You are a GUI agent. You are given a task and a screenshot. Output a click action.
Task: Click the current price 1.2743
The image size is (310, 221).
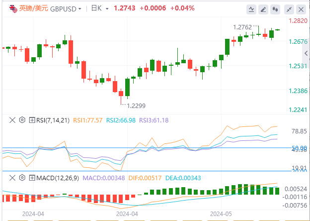(125, 8)
